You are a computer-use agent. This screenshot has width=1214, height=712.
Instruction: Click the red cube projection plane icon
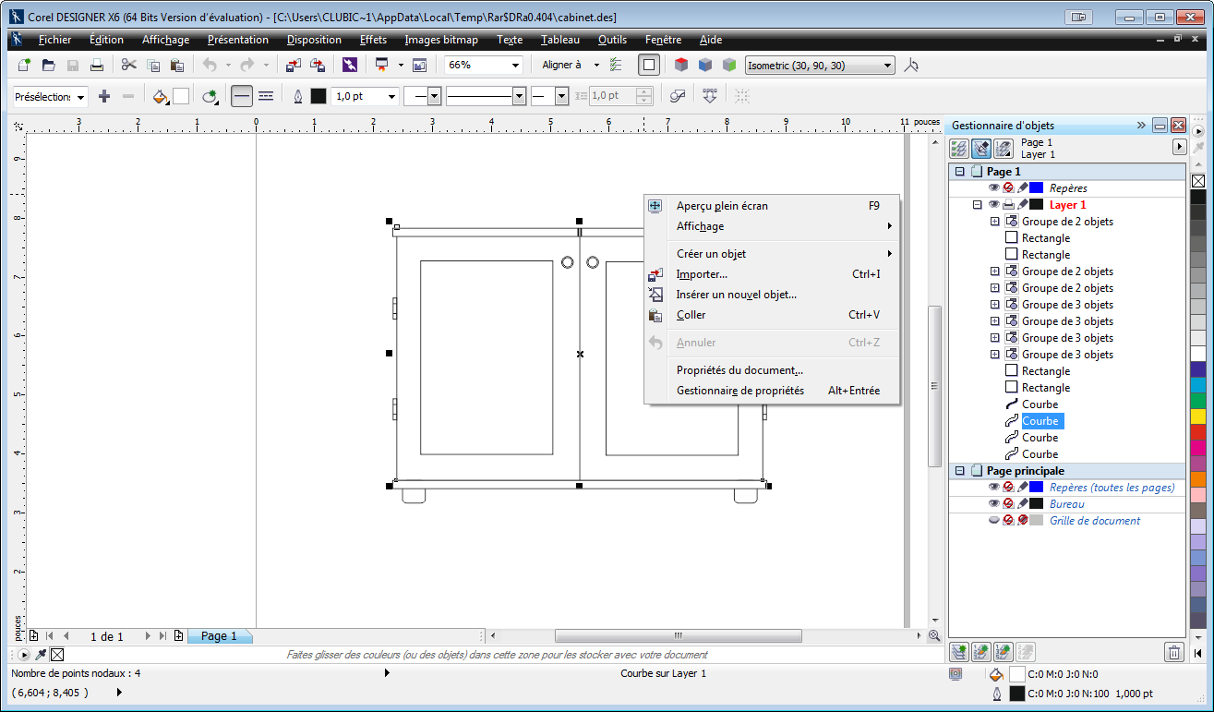pos(681,66)
